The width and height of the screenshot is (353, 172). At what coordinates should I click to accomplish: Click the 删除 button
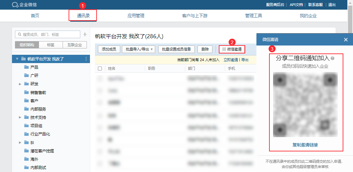tap(205, 49)
